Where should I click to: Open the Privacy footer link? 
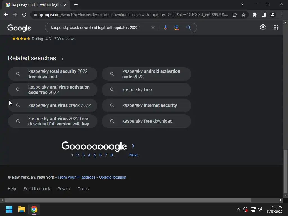tap(64, 189)
